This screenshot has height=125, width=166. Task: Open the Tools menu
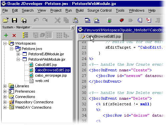120,10
